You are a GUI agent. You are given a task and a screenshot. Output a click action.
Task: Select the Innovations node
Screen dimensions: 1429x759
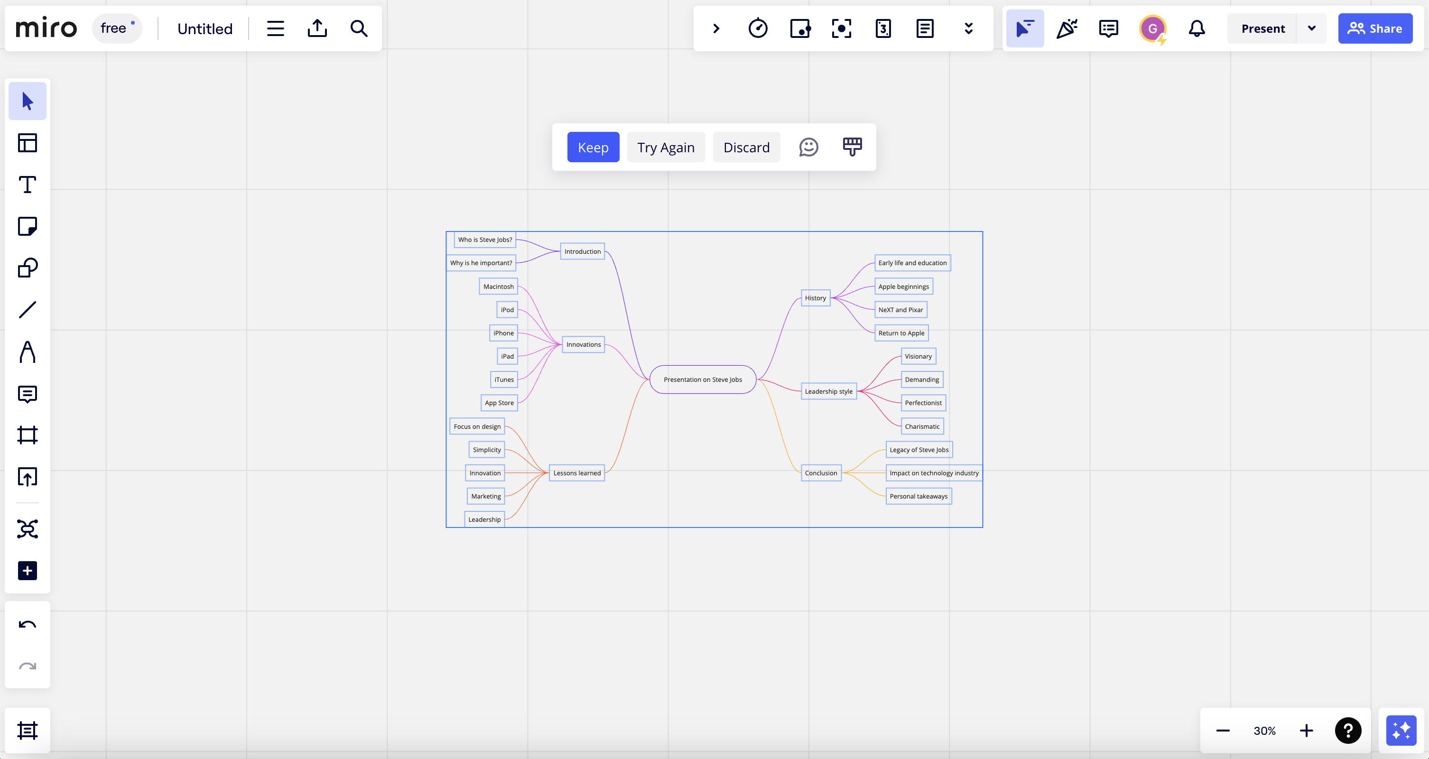pyautogui.click(x=583, y=344)
